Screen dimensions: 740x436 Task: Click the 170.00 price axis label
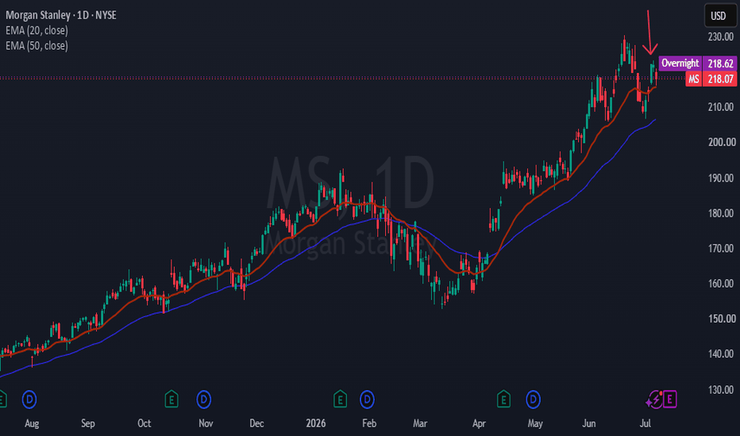tap(721, 248)
